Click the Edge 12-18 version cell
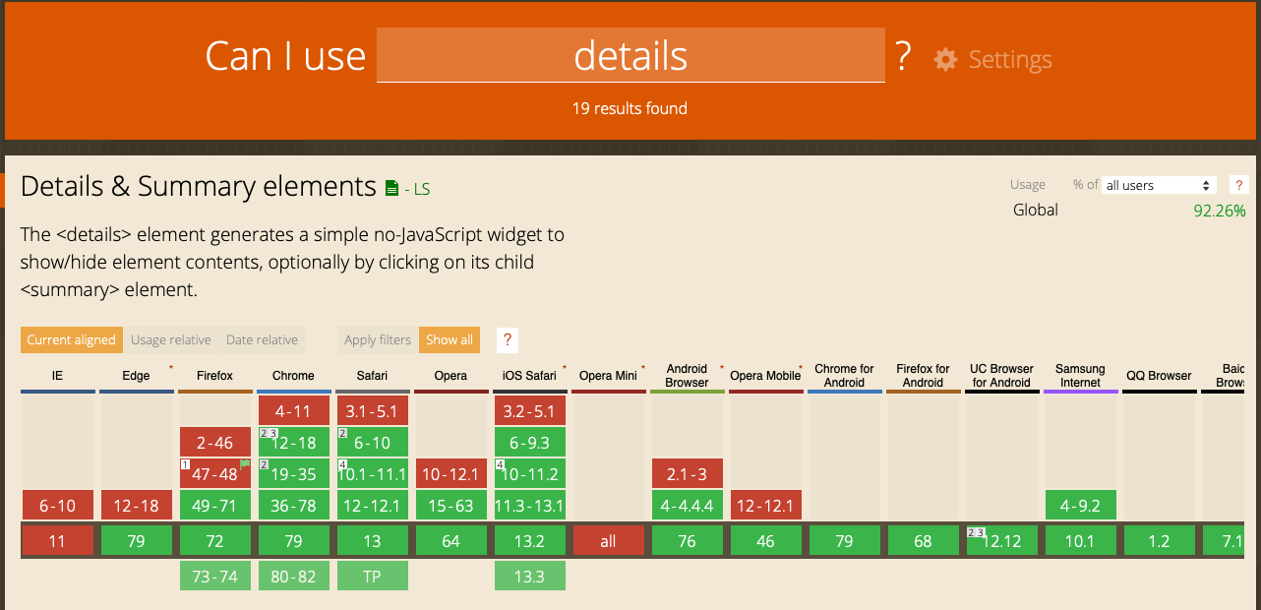Image resolution: width=1261 pixels, height=610 pixels. pos(137,506)
